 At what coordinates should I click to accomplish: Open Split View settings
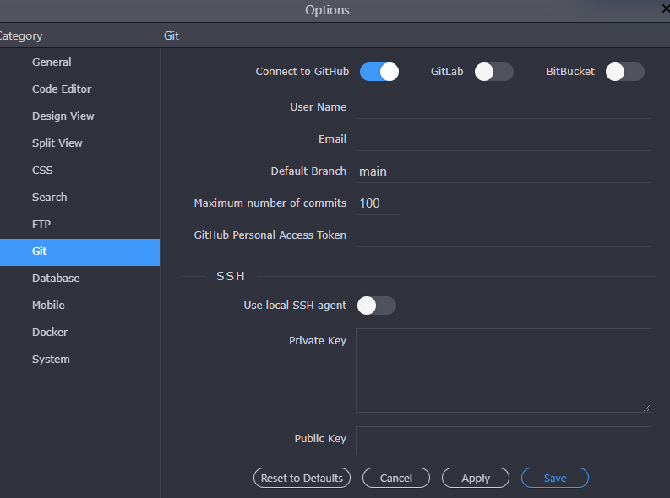pos(57,143)
